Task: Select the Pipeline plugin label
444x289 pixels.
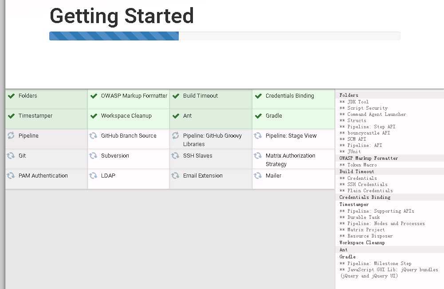Action: pos(28,136)
